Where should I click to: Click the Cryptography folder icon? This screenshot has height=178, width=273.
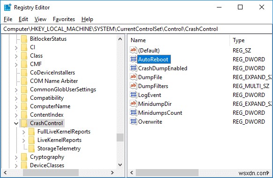24,157
